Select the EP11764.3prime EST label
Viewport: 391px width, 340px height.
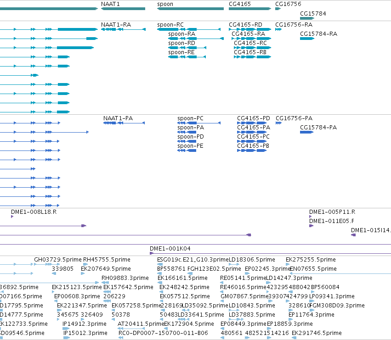coord(311,315)
